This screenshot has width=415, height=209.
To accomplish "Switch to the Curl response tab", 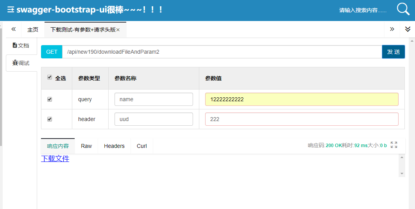I will [x=141, y=146].
